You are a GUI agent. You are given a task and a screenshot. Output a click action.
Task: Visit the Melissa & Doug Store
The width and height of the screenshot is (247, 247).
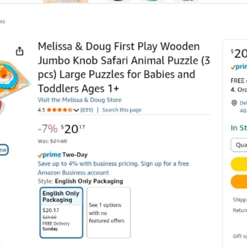[80, 100]
